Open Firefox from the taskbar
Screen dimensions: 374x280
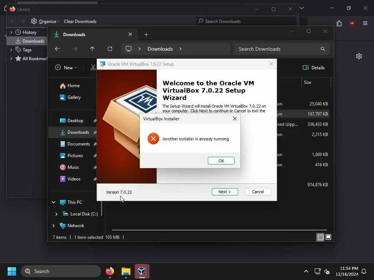point(110,271)
